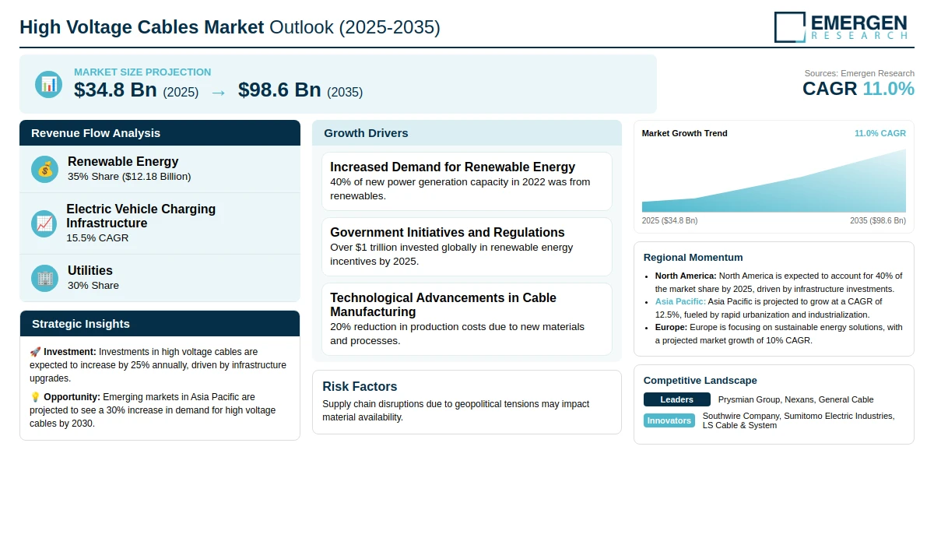Click the market size bar chart icon

coord(48,84)
